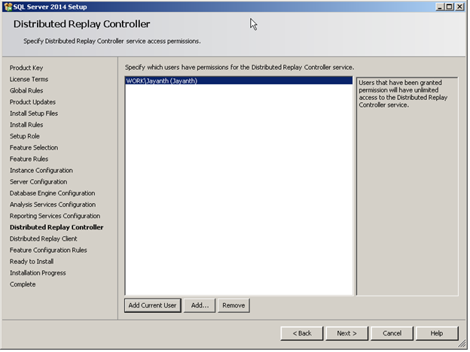Select Analysis Services Configuration step
Image resolution: width=470 pixels, height=352 pixels.
tap(53, 205)
